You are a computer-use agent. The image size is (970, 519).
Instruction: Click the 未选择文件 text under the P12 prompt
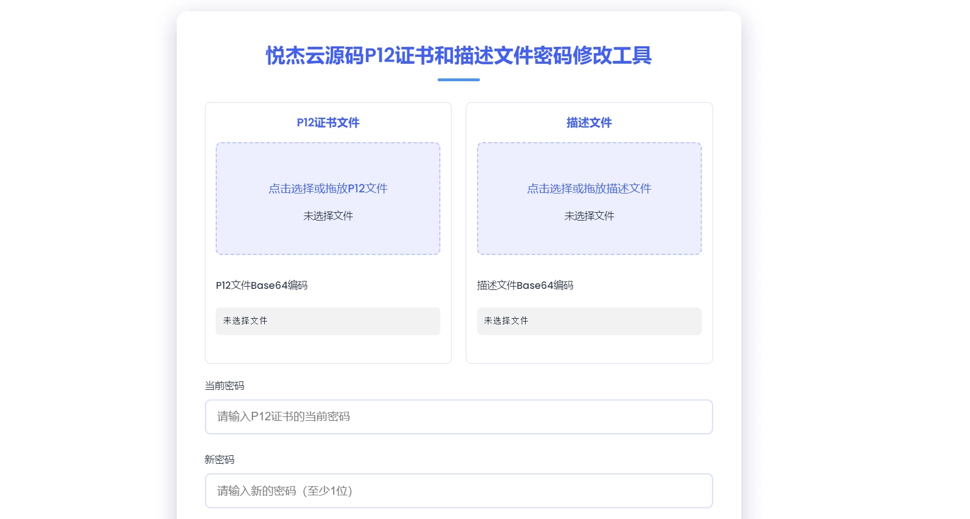point(327,215)
